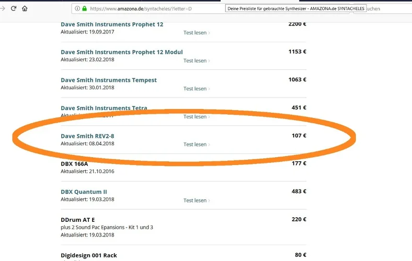Click the browser forward arrow
Screen dimensions: 412x261
[x=3, y=8]
